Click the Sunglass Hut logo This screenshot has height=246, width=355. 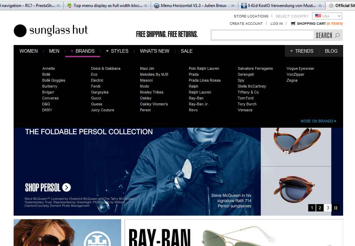click(51, 31)
